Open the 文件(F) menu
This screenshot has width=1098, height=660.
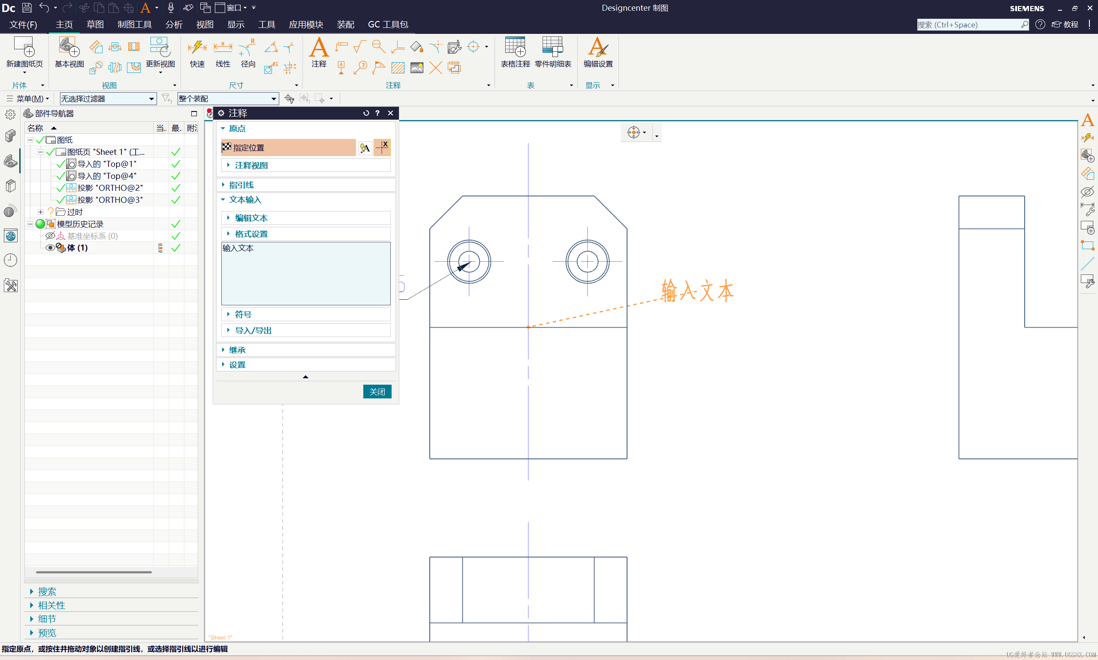(x=23, y=24)
